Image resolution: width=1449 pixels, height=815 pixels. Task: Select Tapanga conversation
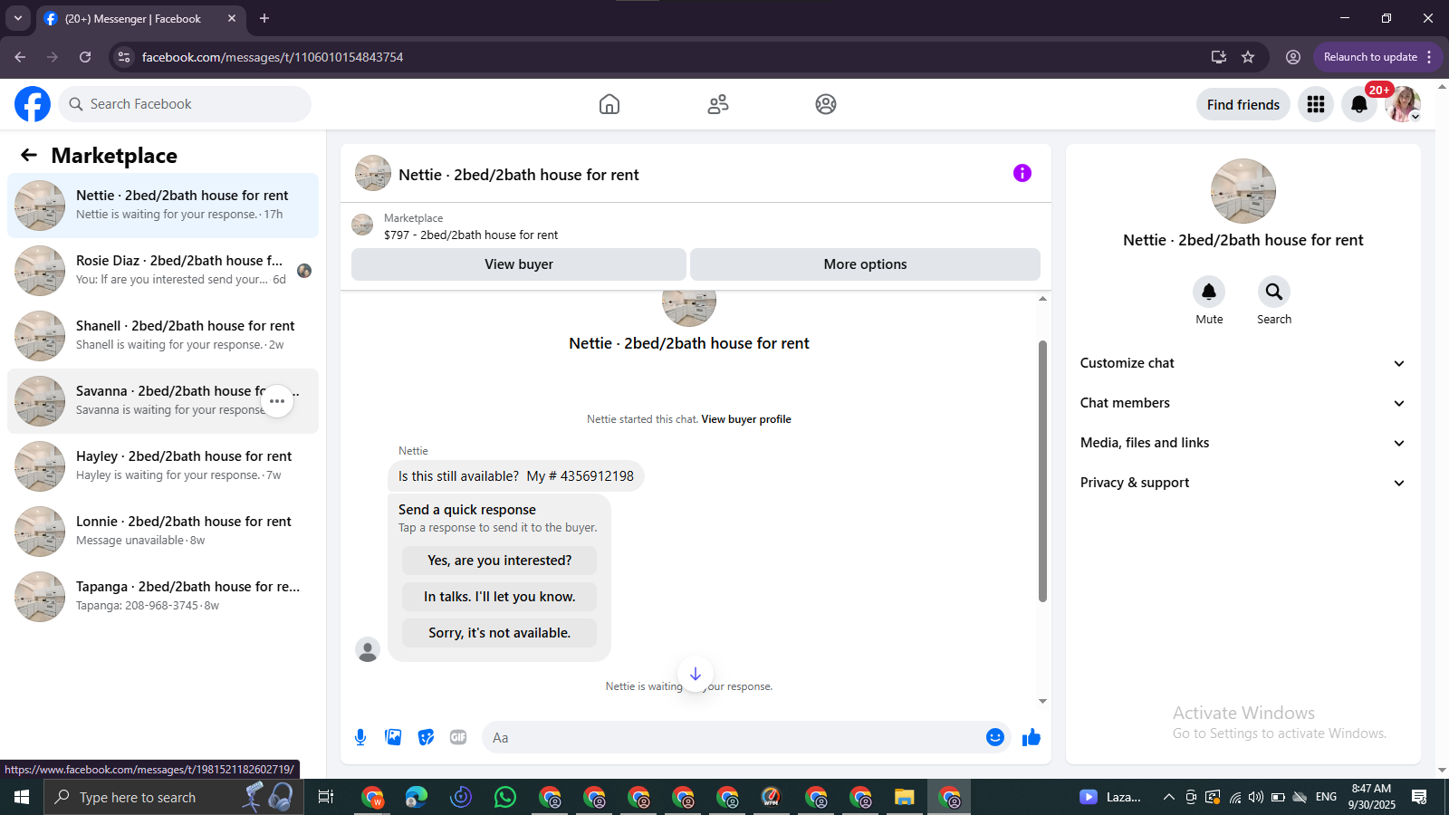pyautogui.click(x=163, y=597)
